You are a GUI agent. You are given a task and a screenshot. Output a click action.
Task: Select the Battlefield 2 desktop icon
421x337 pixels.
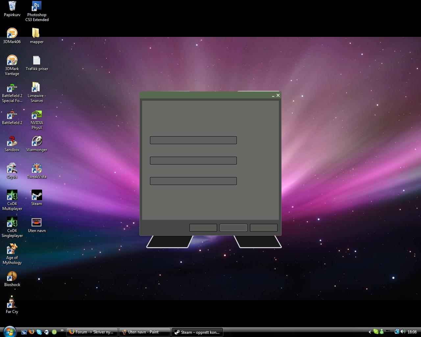[x=12, y=117]
